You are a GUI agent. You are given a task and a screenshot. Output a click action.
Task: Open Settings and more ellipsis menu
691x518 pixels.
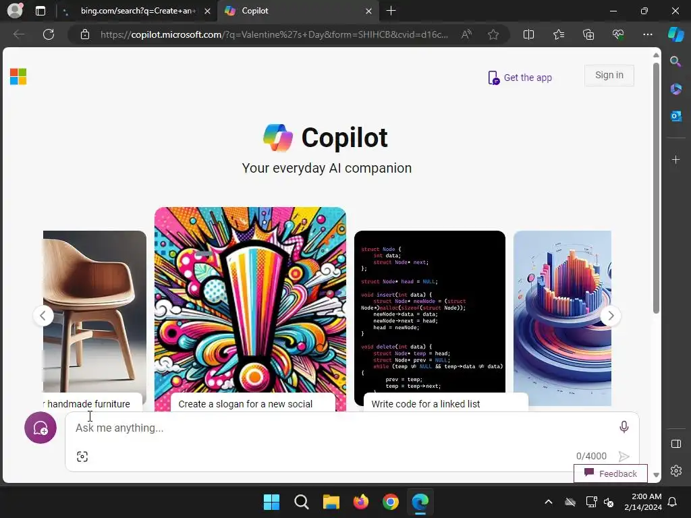tap(647, 34)
